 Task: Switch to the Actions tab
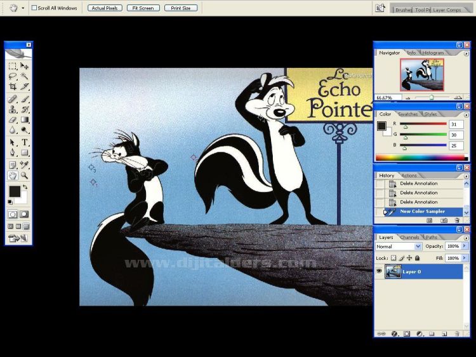coord(409,175)
